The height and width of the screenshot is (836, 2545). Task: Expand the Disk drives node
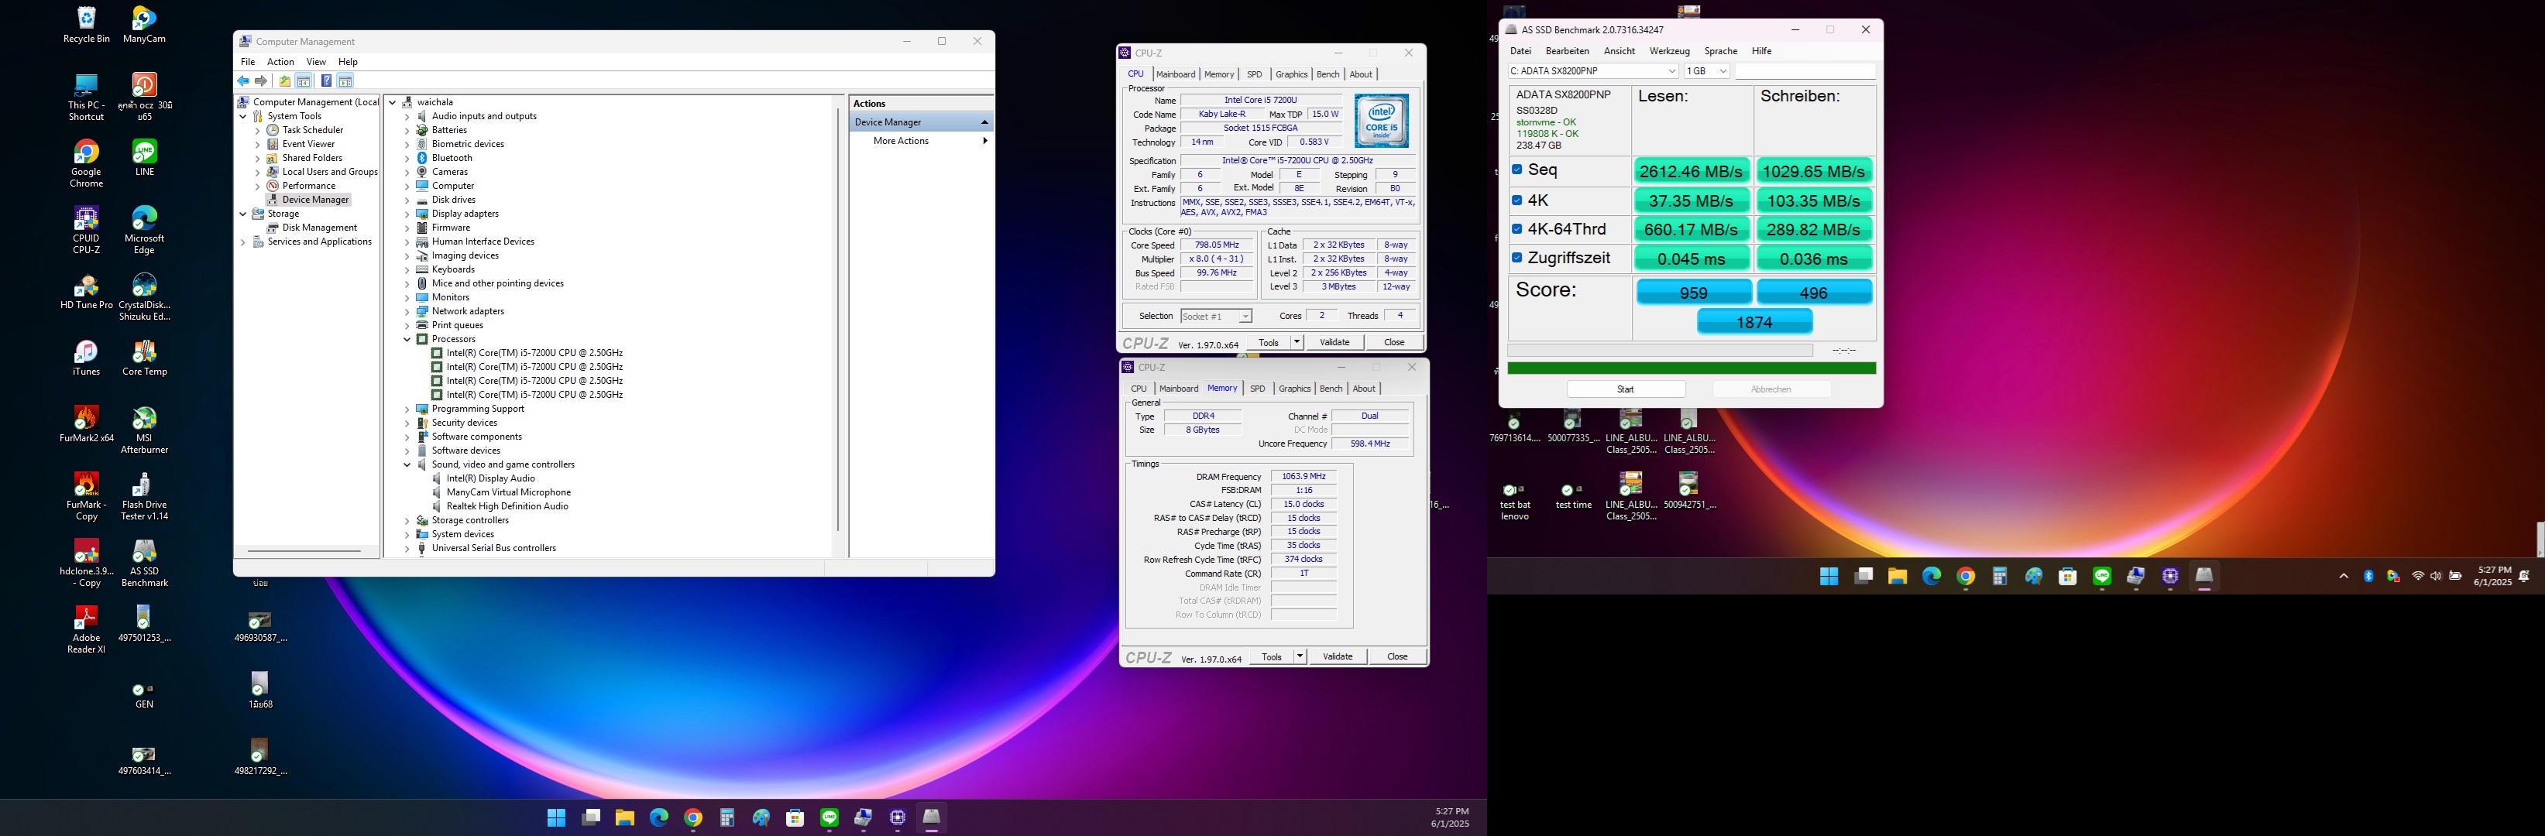click(x=407, y=200)
